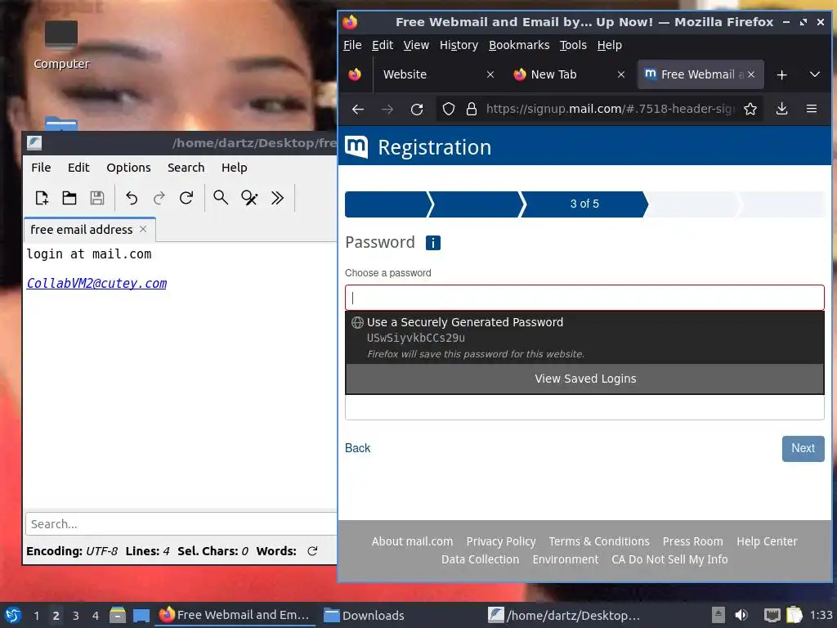Reload the mail.com signup page
Screen dimensions: 837x628
click(x=417, y=109)
